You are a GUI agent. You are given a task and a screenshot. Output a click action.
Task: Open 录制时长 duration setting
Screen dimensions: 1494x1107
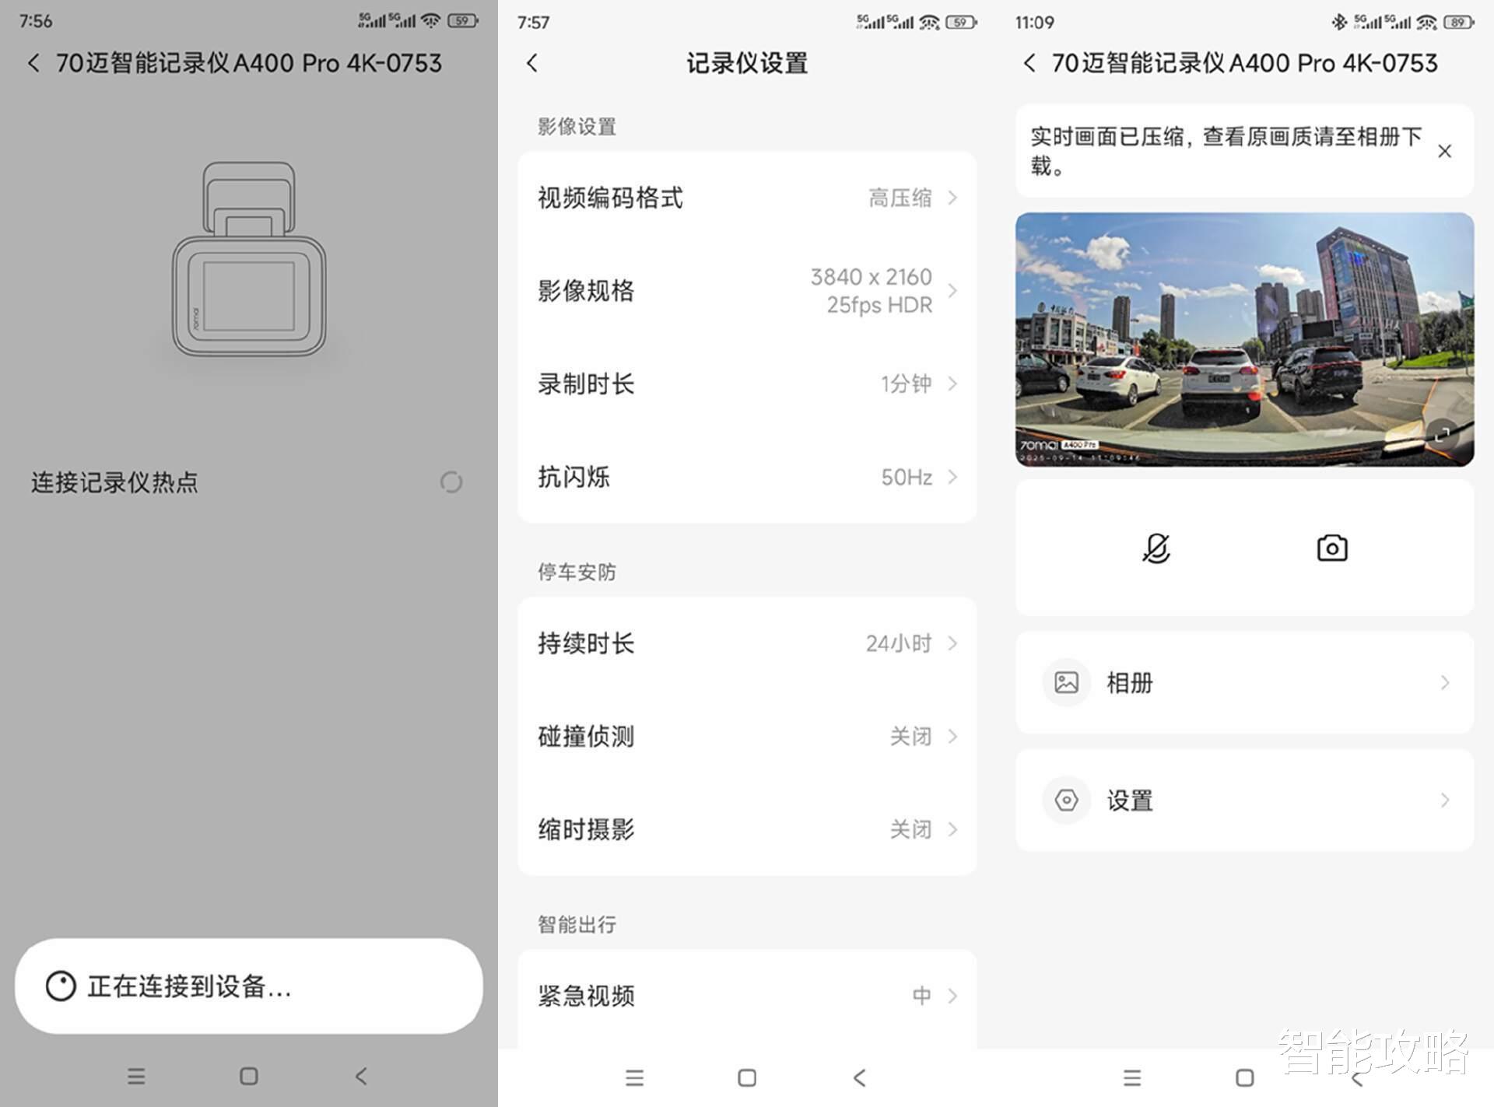point(746,384)
